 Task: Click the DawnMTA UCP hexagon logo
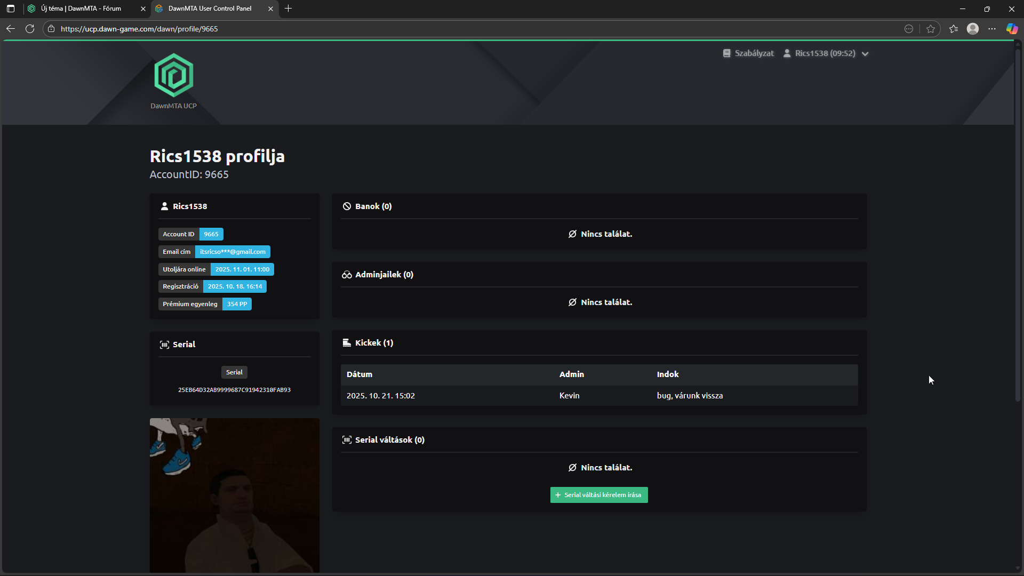tap(173, 75)
